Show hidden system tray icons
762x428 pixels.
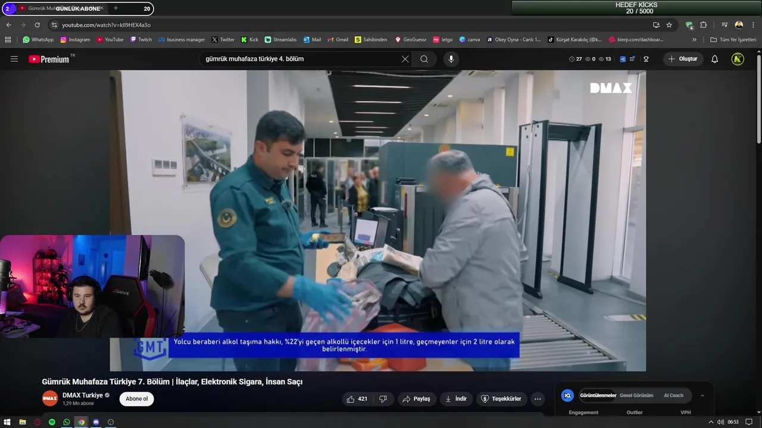710,422
